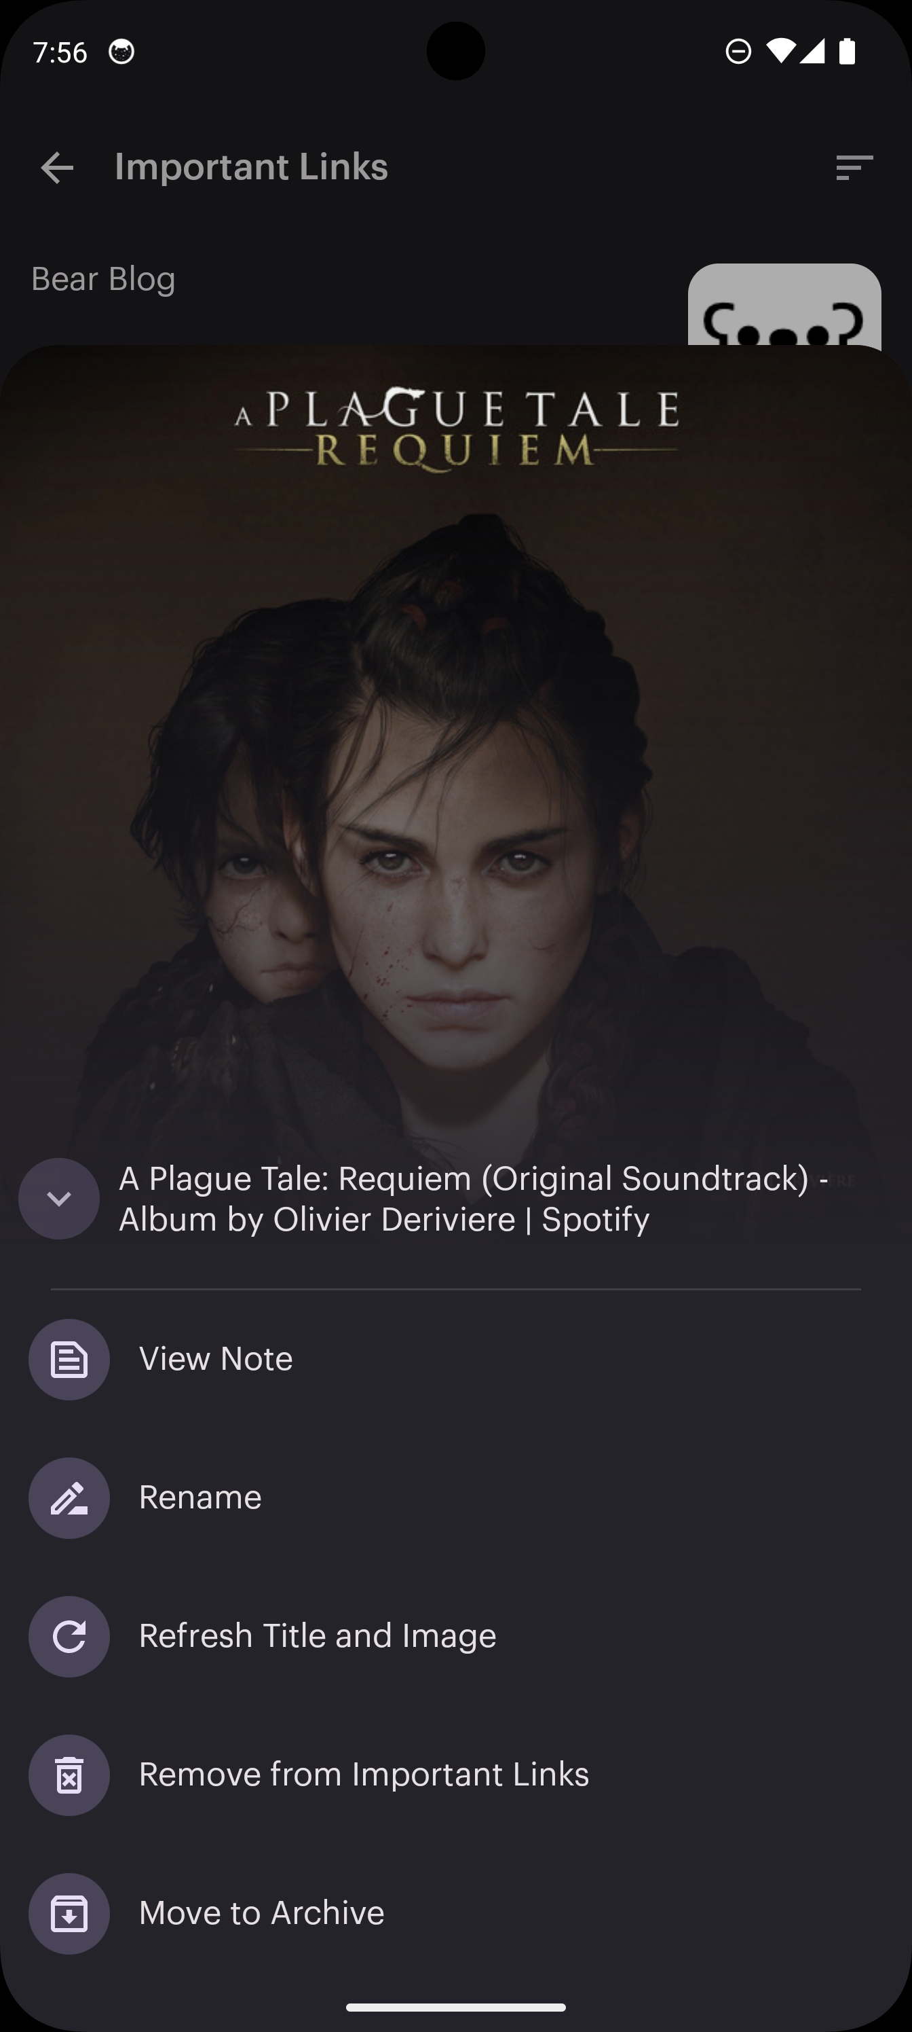Open the sort options icon

tap(854, 167)
